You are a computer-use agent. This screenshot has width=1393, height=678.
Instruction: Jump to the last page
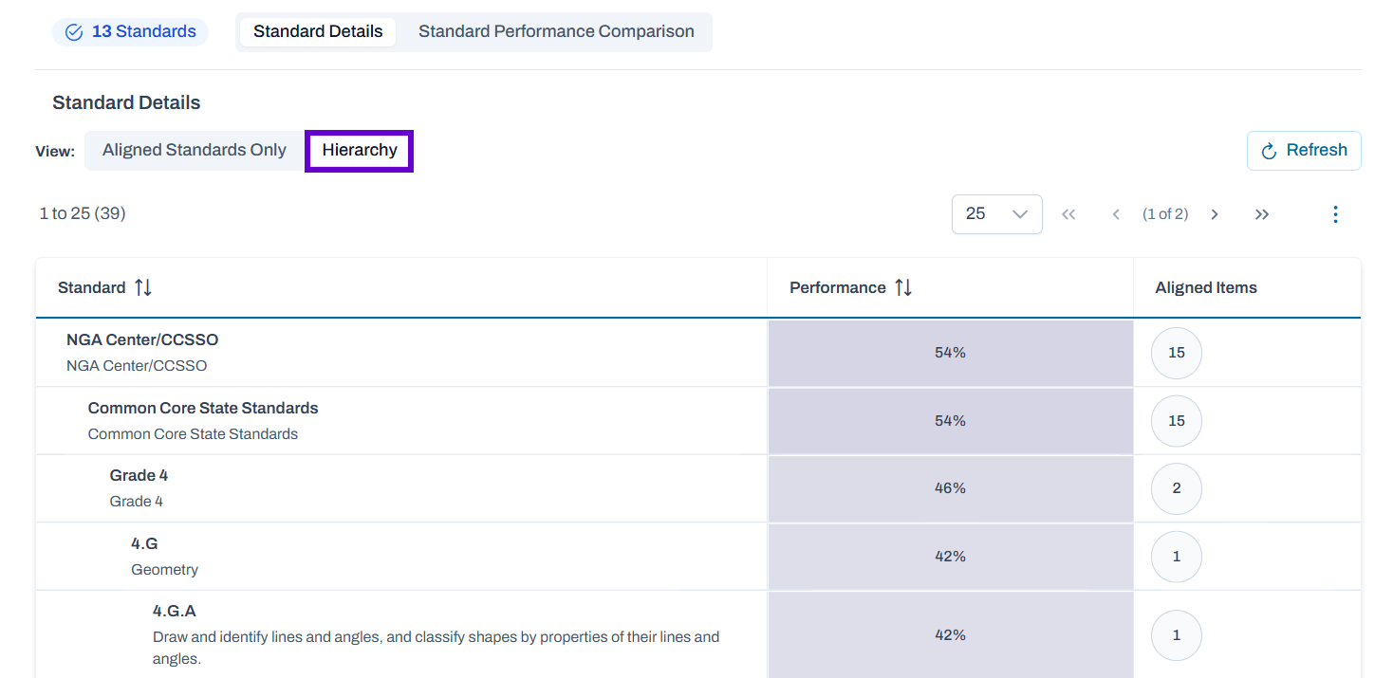(1262, 214)
